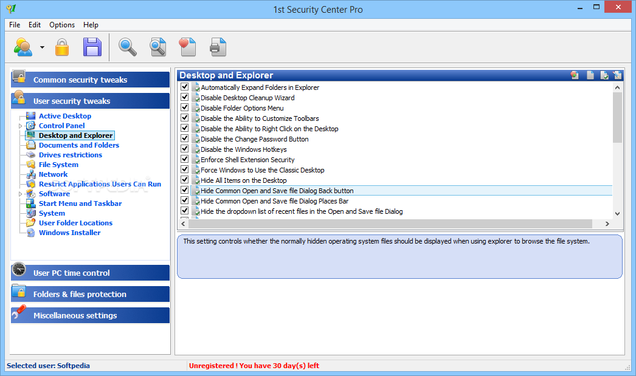Expand User PC time control section
This screenshot has height=376, width=636.
90,273
